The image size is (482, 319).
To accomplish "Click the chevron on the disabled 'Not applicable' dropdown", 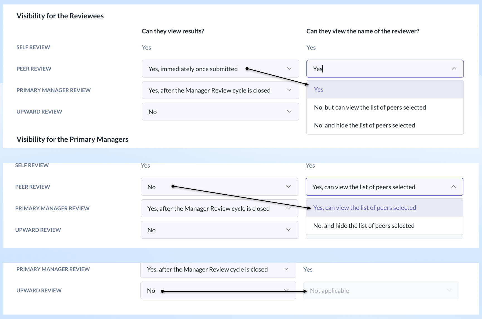I will tap(449, 291).
